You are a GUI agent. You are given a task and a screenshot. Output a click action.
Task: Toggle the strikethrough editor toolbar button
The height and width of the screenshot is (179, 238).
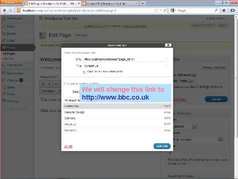click(55, 84)
